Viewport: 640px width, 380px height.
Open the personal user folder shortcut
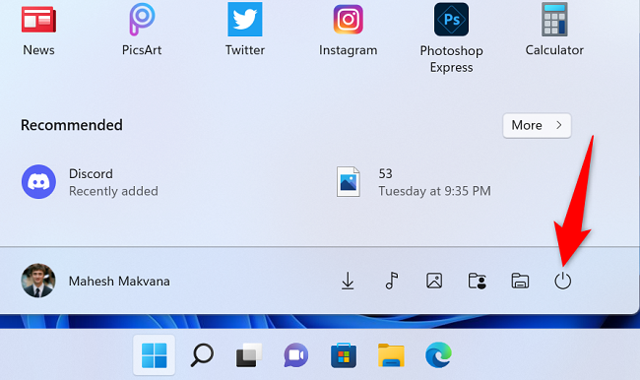pyautogui.click(x=478, y=281)
